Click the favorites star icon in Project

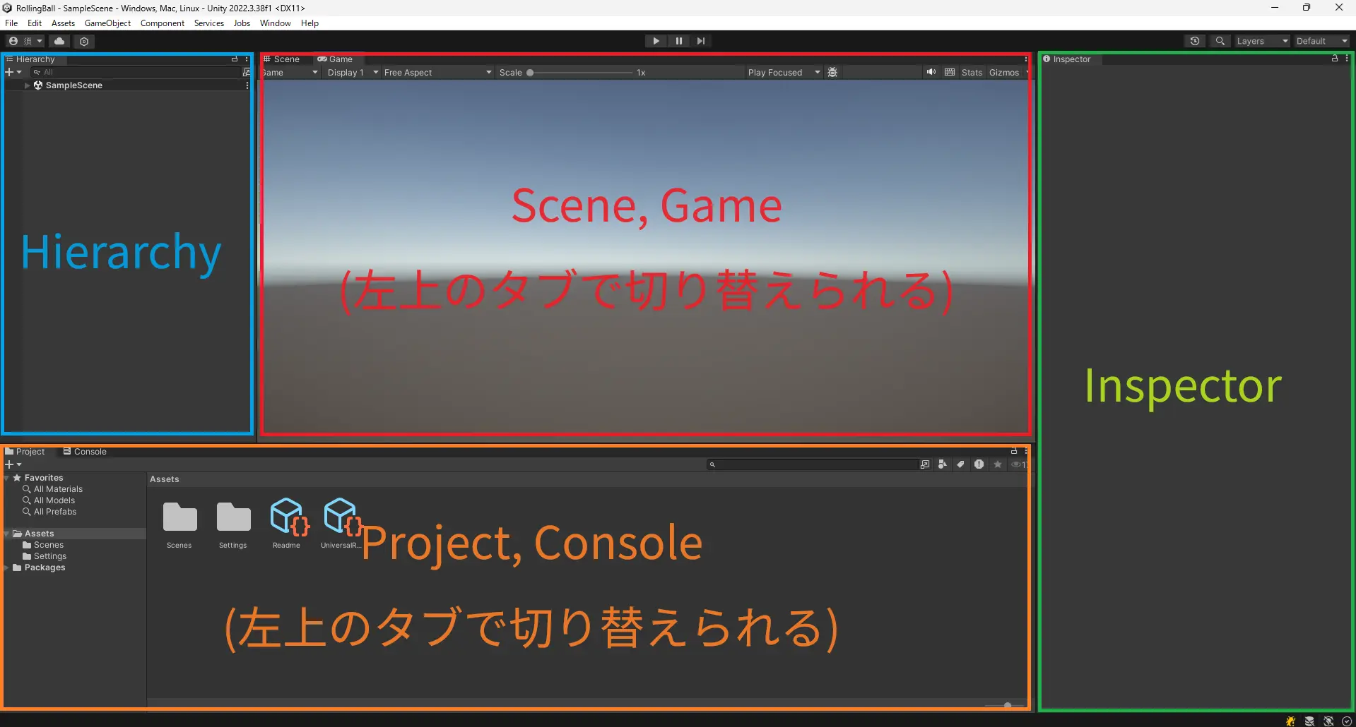(998, 464)
